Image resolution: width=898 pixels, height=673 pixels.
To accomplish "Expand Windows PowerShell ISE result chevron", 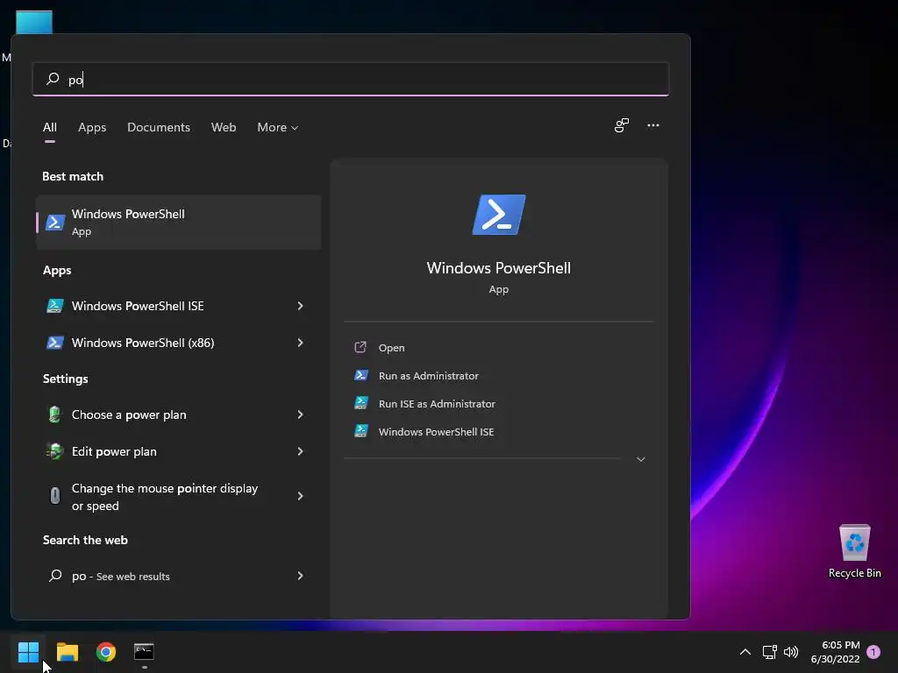I will point(300,306).
